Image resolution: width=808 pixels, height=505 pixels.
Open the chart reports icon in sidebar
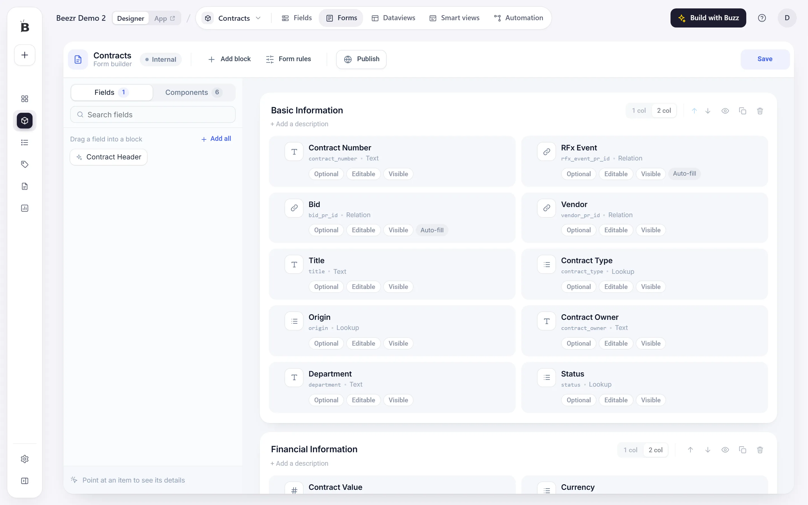[x=25, y=208]
